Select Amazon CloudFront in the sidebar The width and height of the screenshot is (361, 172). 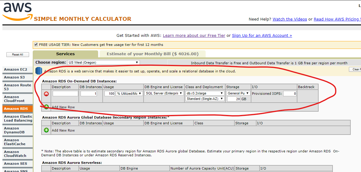pyautogui.click(x=17, y=99)
